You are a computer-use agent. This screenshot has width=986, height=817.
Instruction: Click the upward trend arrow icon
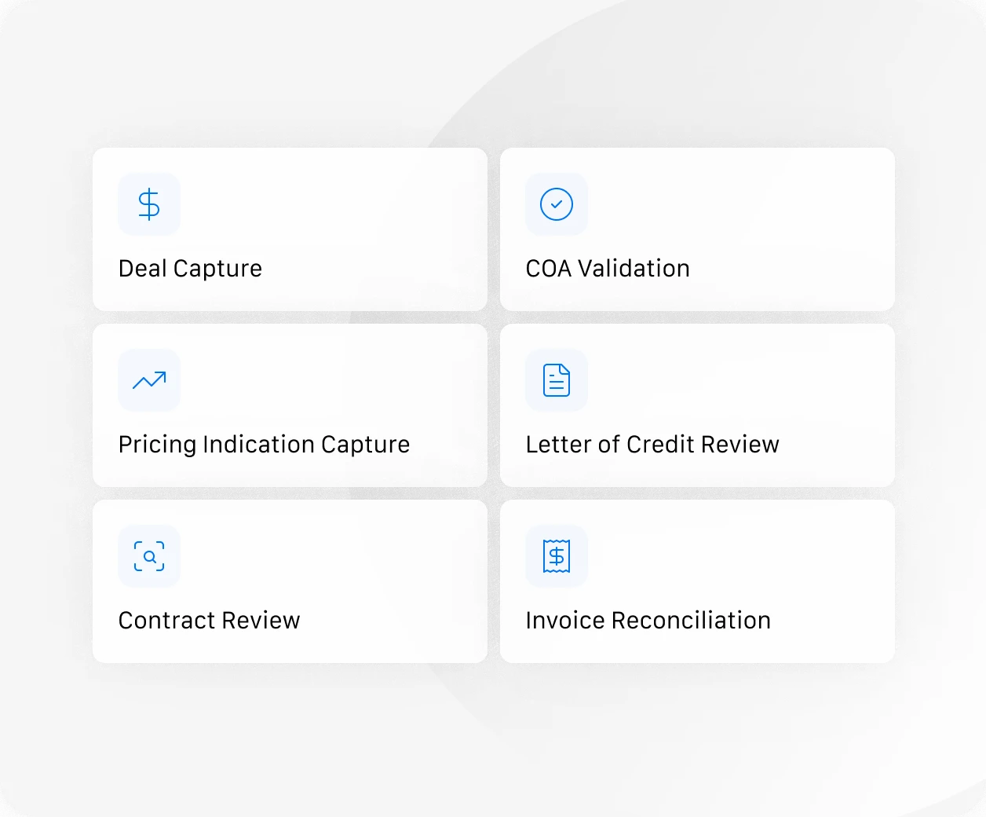point(149,380)
